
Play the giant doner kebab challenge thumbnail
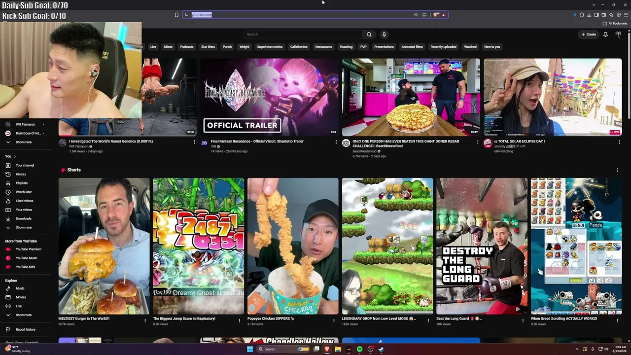[x=411, y=97]
